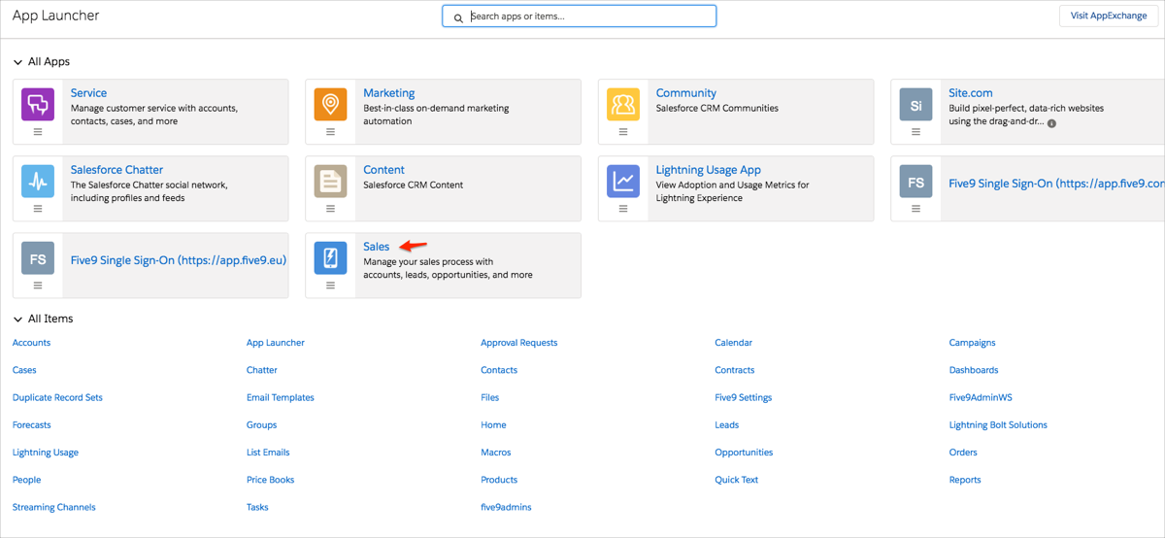The width and height of the screenshot is (1165, 538).
Task: Click the blue Sales app icon
Action: coord(330,257)
